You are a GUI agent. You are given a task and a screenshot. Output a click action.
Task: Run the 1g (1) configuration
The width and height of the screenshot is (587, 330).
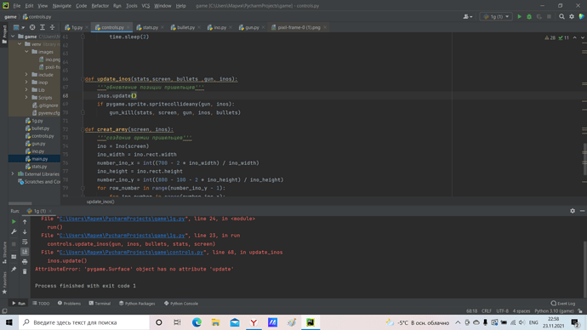519,16
